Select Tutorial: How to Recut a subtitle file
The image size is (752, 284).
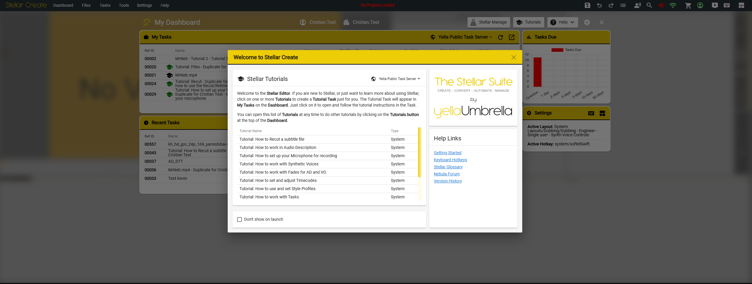click(328, 139)
